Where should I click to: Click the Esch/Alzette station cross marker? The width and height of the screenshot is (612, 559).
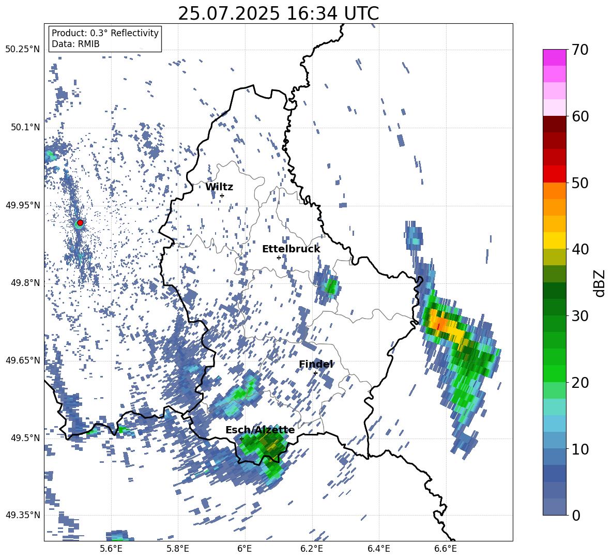(241, 439)
